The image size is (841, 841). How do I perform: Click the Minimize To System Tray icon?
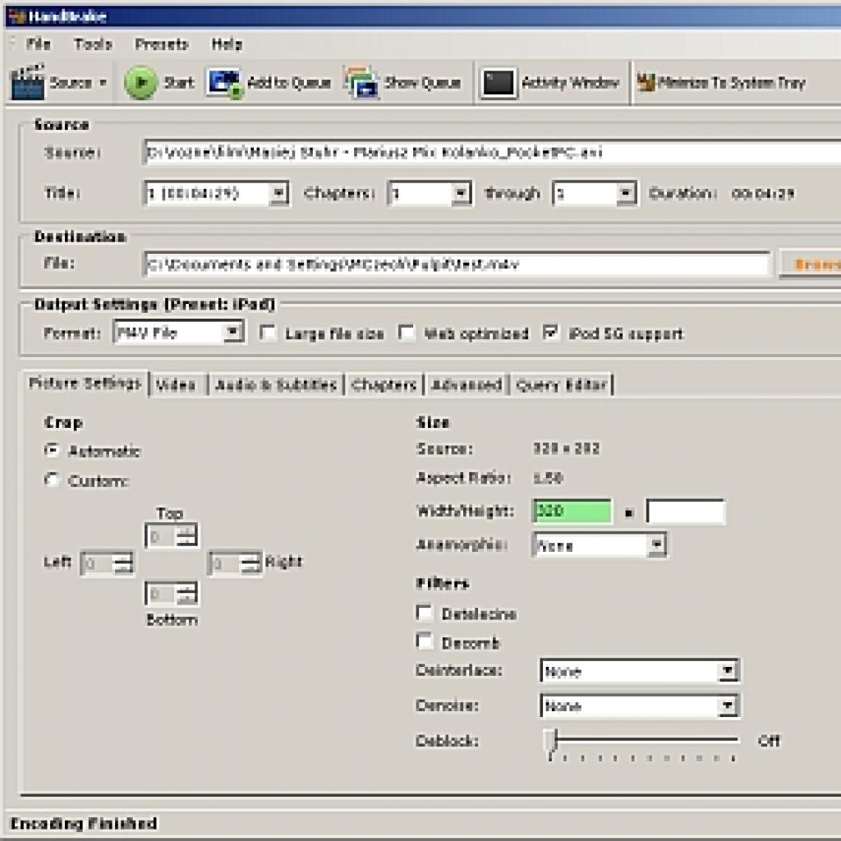tap(646, 82)
